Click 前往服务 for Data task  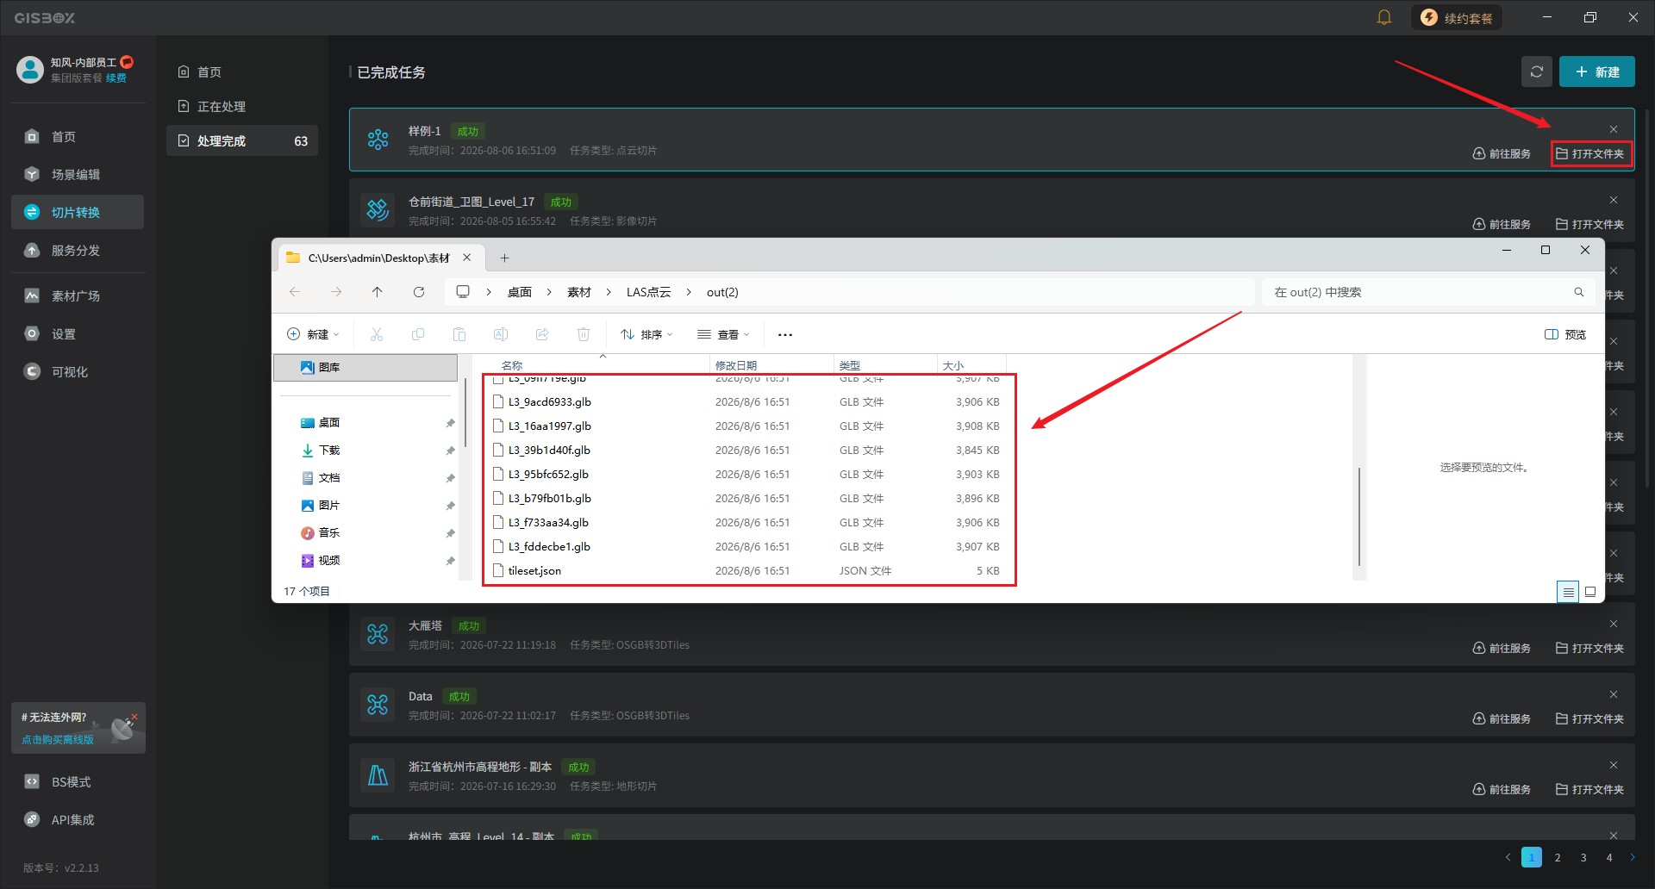1502,718
